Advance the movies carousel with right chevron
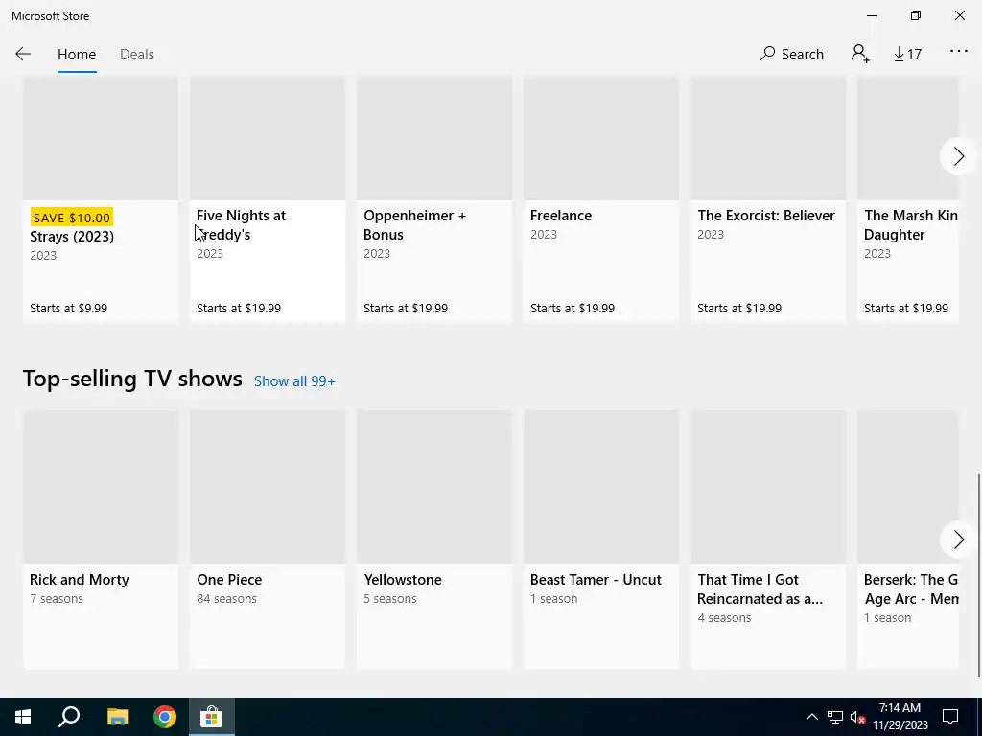Viewport: 982px width, 736px height. 958,156
